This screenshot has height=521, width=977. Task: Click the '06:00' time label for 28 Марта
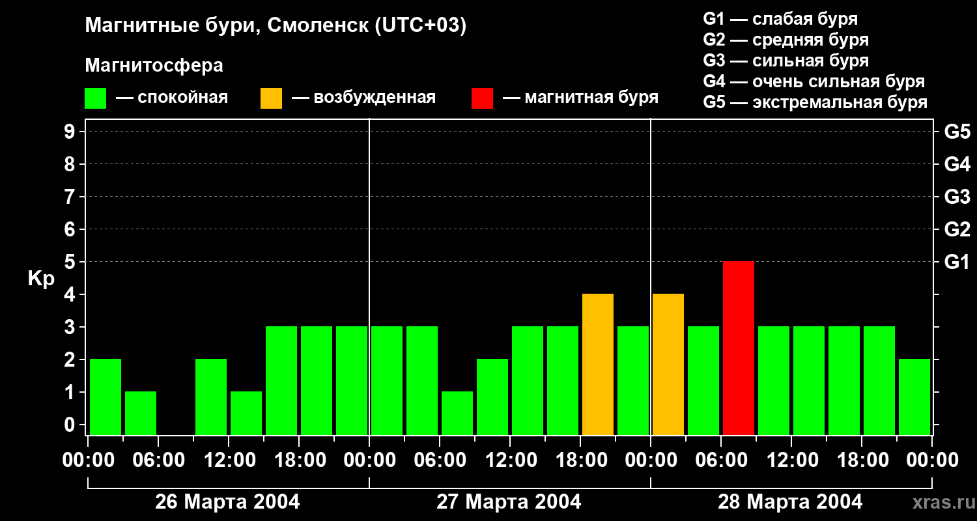coord(721,460)
